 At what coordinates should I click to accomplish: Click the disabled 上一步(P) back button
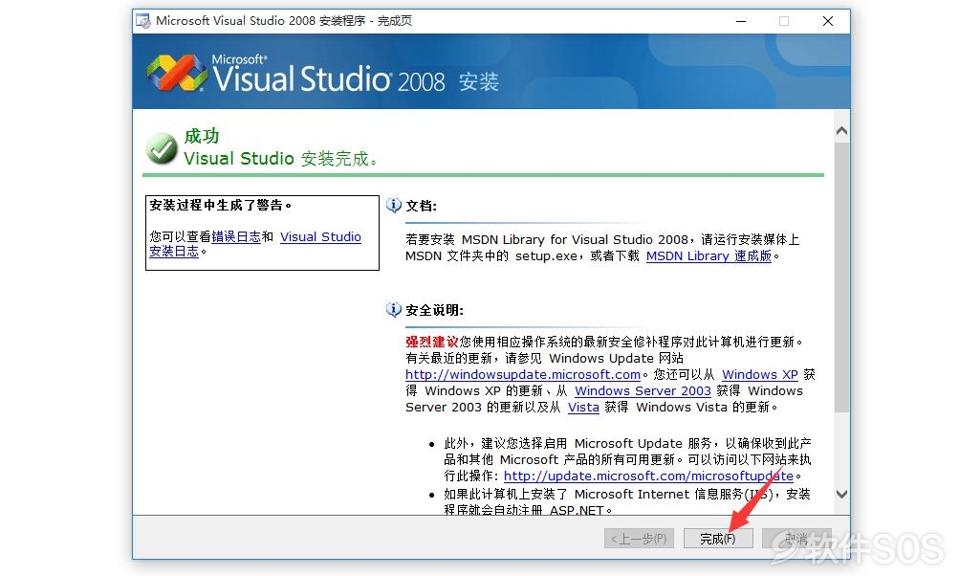(x=639, y=539)
